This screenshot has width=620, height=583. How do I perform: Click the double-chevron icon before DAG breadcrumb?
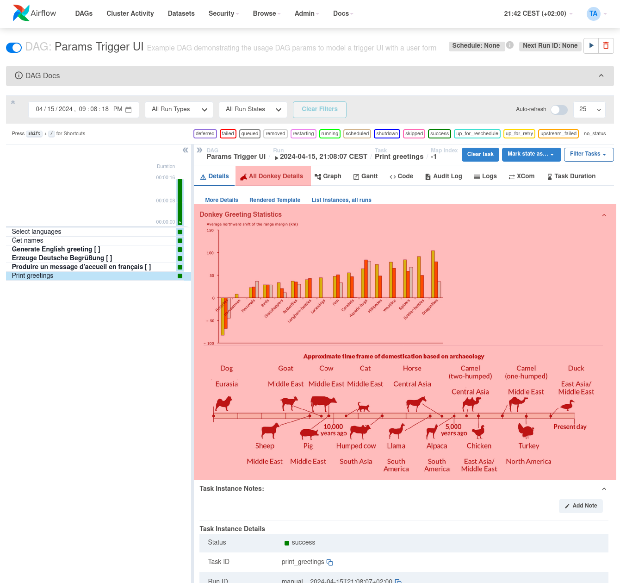tap(199, 150)
